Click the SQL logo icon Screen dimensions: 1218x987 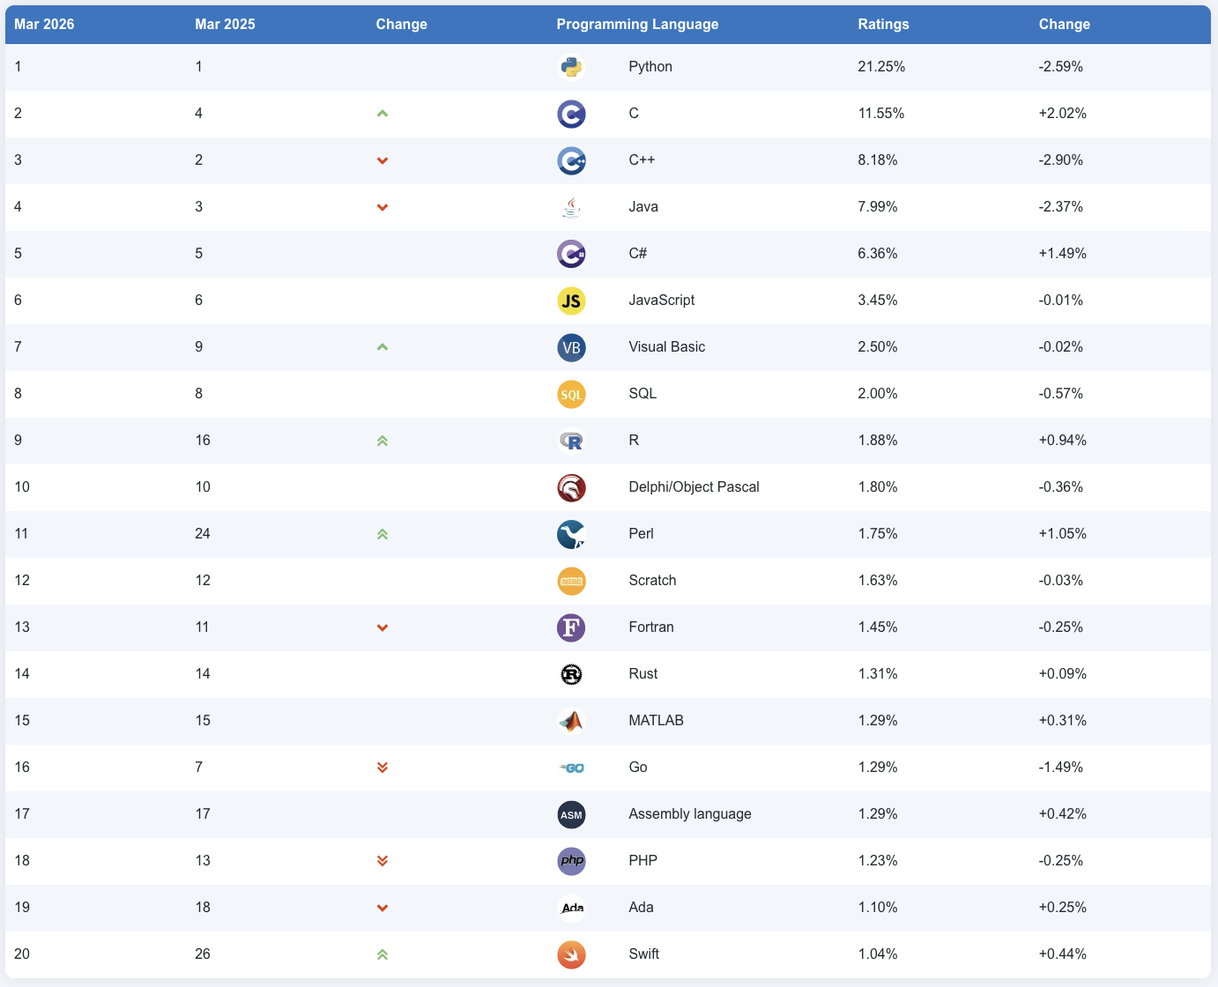[571, 394]
